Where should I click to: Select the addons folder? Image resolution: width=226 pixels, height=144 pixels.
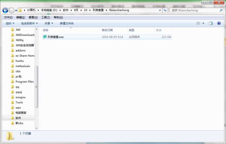point(20,50)
